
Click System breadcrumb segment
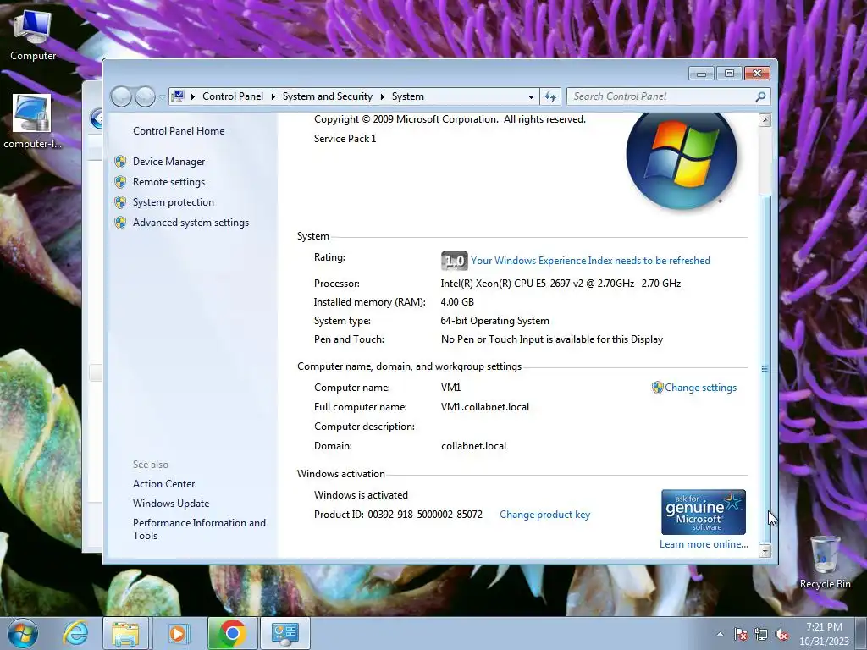coord(408,96)
